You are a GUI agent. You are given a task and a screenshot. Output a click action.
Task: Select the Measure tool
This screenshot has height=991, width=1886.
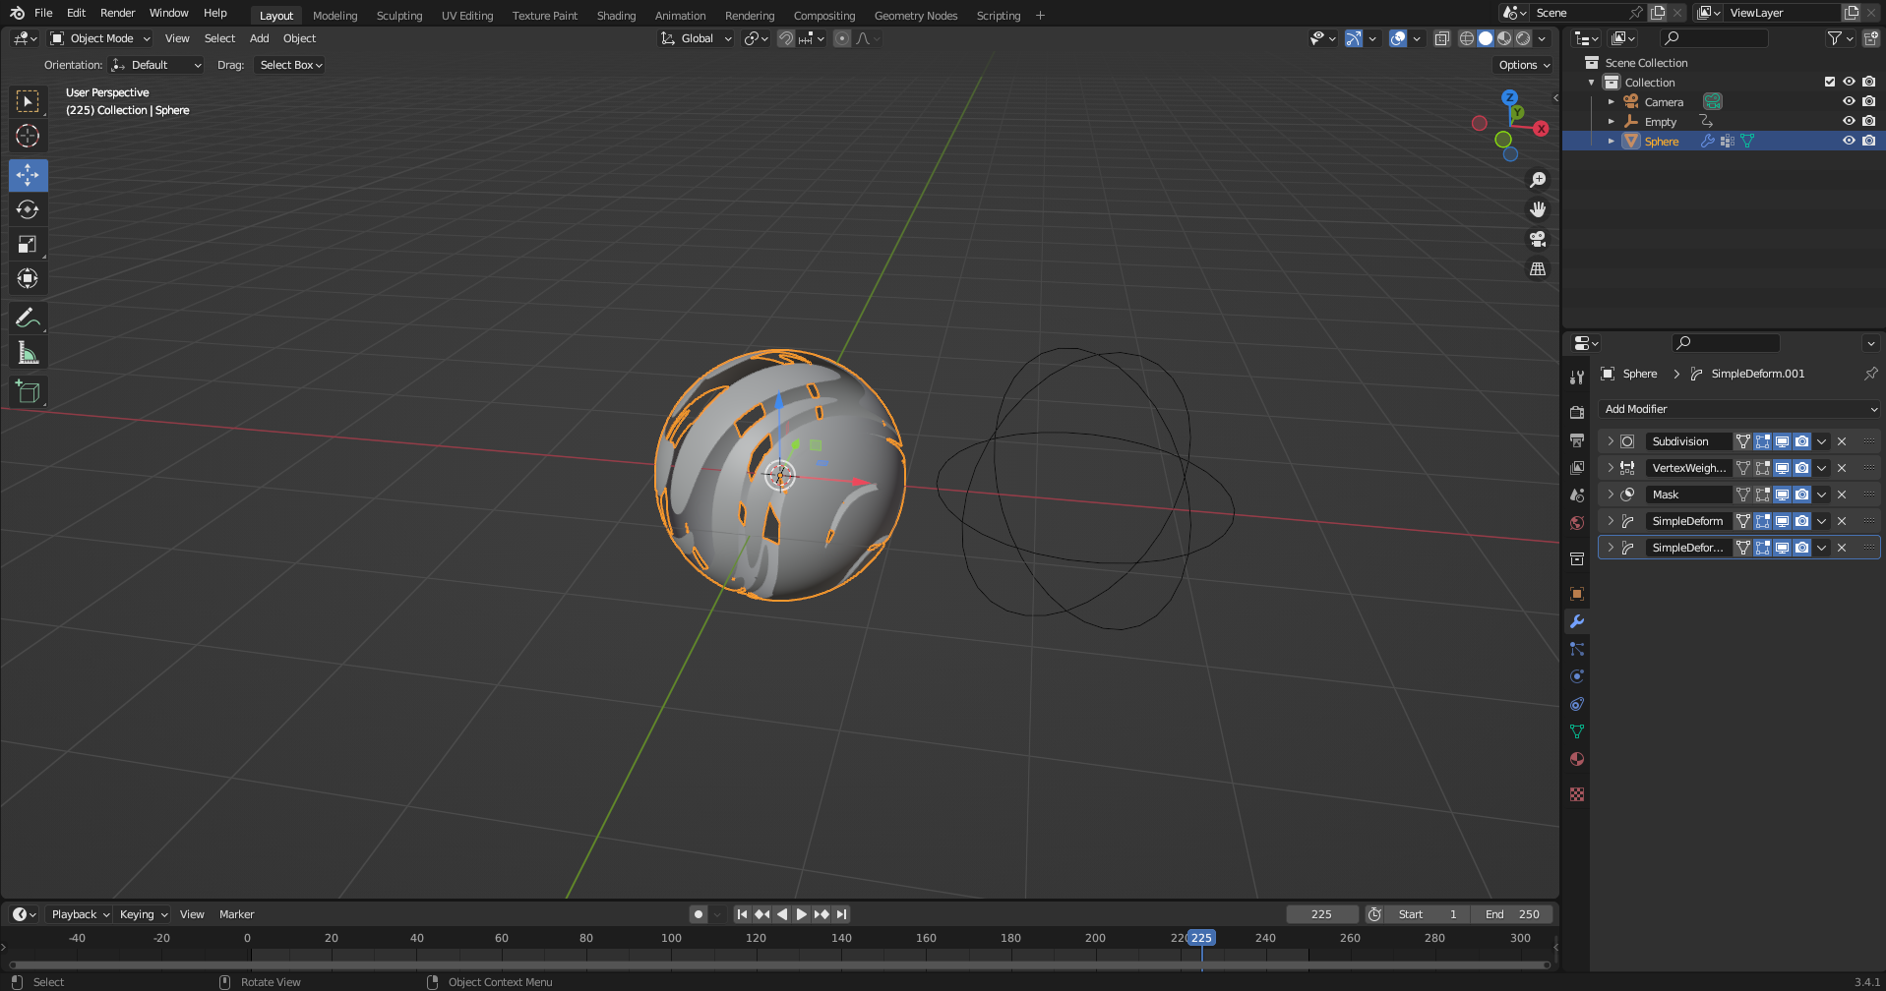pos(28,352)
